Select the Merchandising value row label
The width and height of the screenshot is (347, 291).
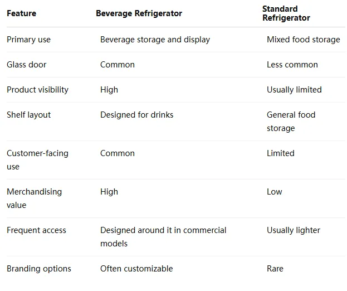[x=35, y=198]
